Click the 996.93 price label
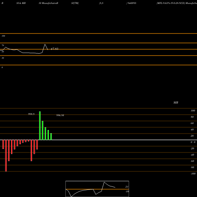This screenshot has height=197, width=197. (60, 115)
